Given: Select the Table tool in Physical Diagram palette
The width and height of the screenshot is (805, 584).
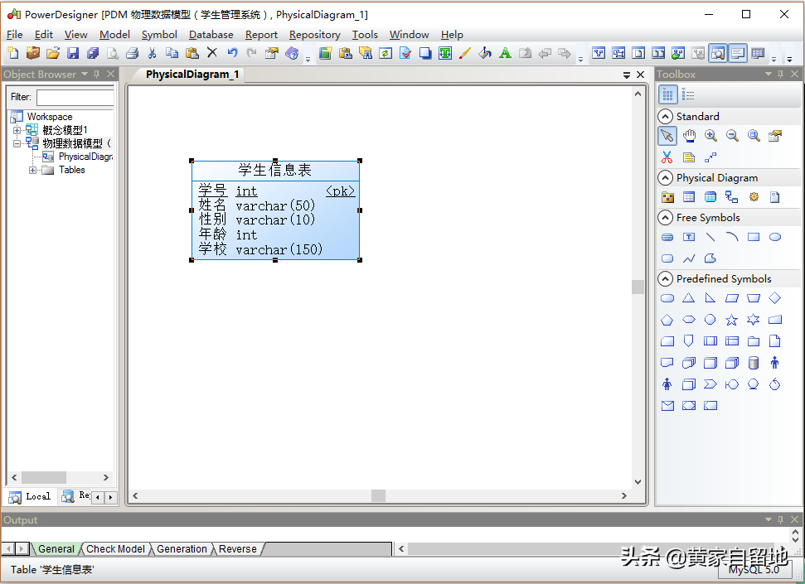Looking at the screenshot, I should [x=687, y=196].
